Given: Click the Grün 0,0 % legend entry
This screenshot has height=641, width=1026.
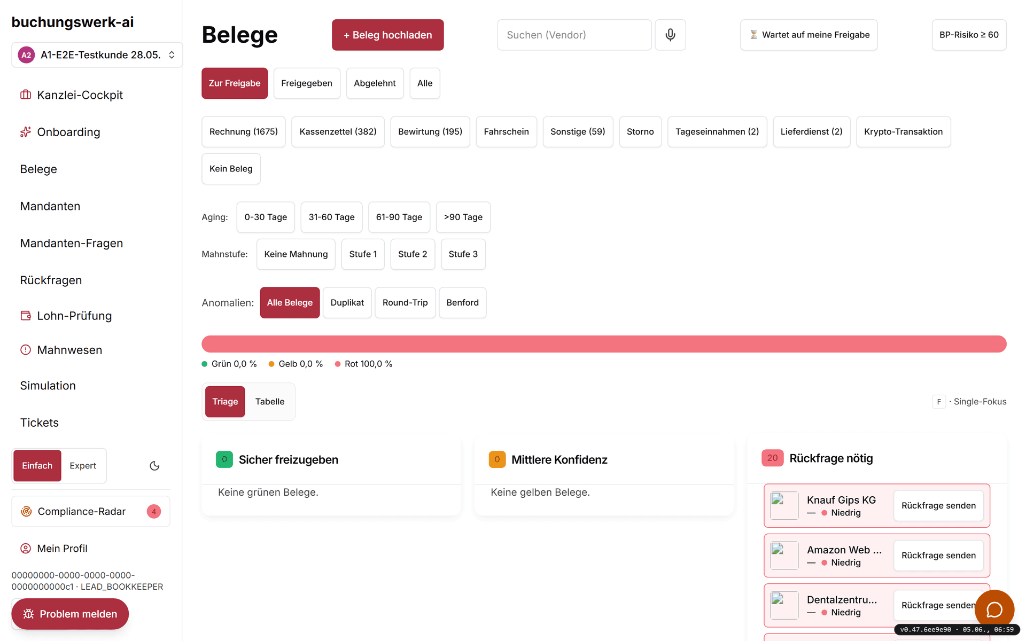Looking at the screenshot, I should (x=229, y=364).
